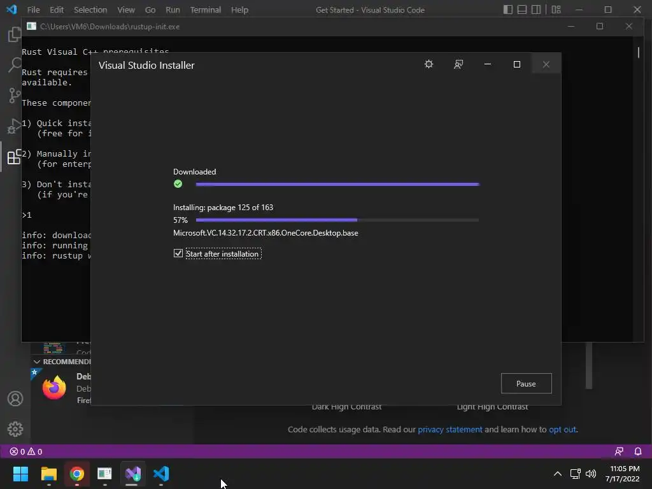Collapse the Recommended extensions section
The height and width of the screenshot is (489, 652).
(x=36, y=362)
